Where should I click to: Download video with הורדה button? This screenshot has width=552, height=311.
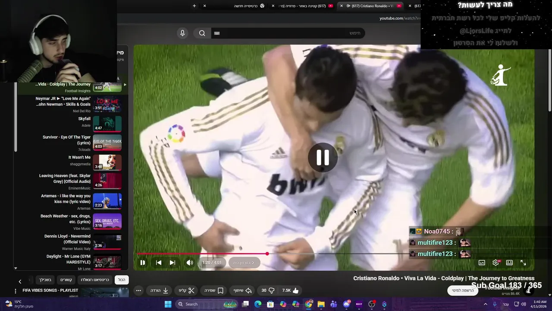159,291
